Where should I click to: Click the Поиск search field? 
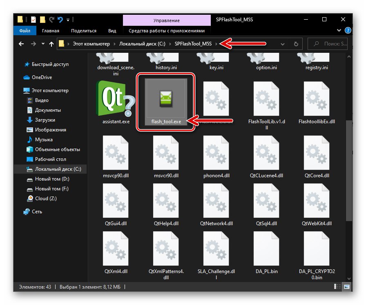(x=328, y=44)
